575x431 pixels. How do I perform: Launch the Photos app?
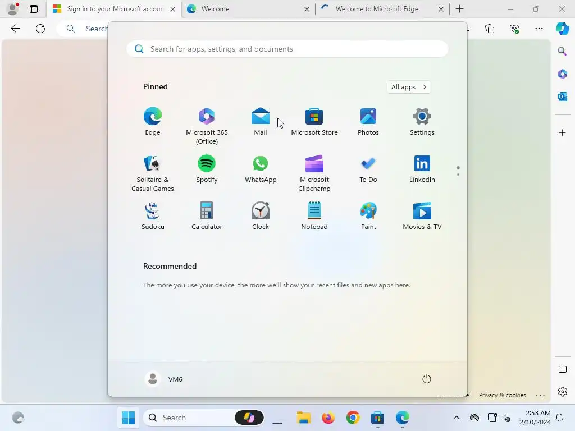click(x=368, y=122)
